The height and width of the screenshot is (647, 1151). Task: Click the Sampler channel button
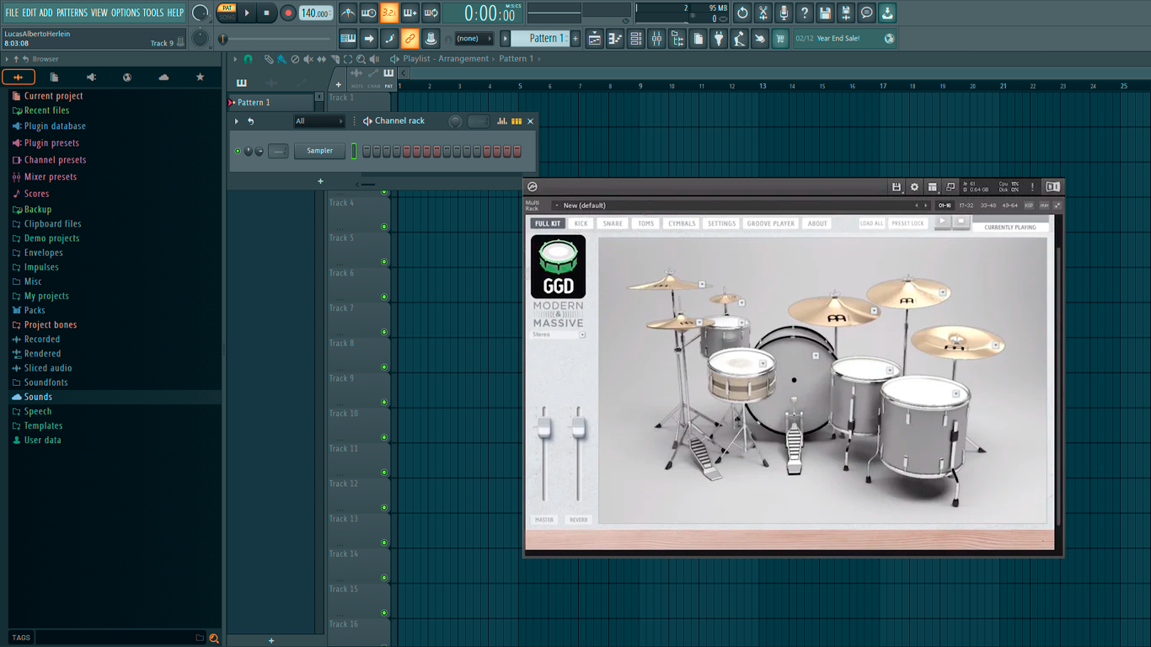coord(319,151)
